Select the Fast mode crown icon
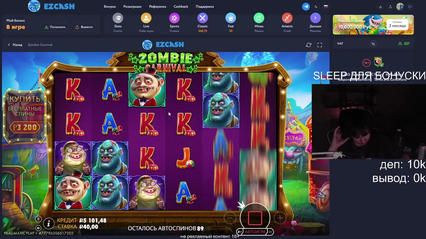The height and width of the screenshot is (239, 426). (x=231, y=18)
